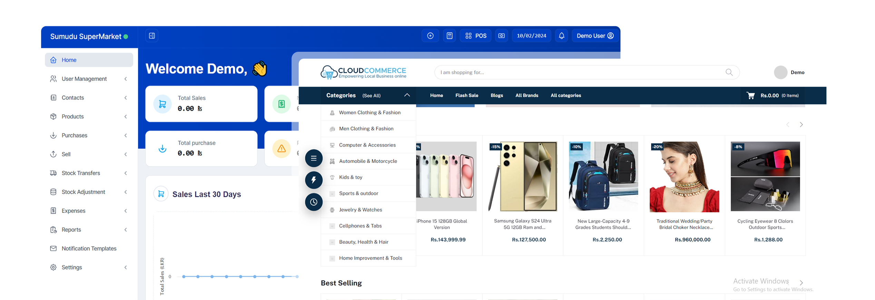The width and height of the screenshot is (875, 300).
Task: Click the green invoice icon card
Action: point(282,104)
